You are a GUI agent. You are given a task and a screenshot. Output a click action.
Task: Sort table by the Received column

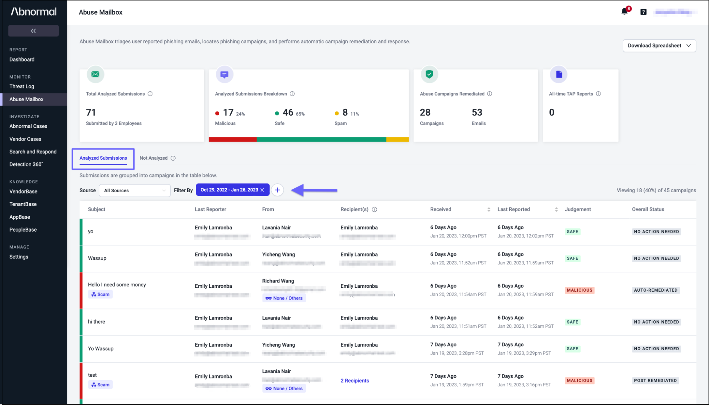(x=488, y=210)
